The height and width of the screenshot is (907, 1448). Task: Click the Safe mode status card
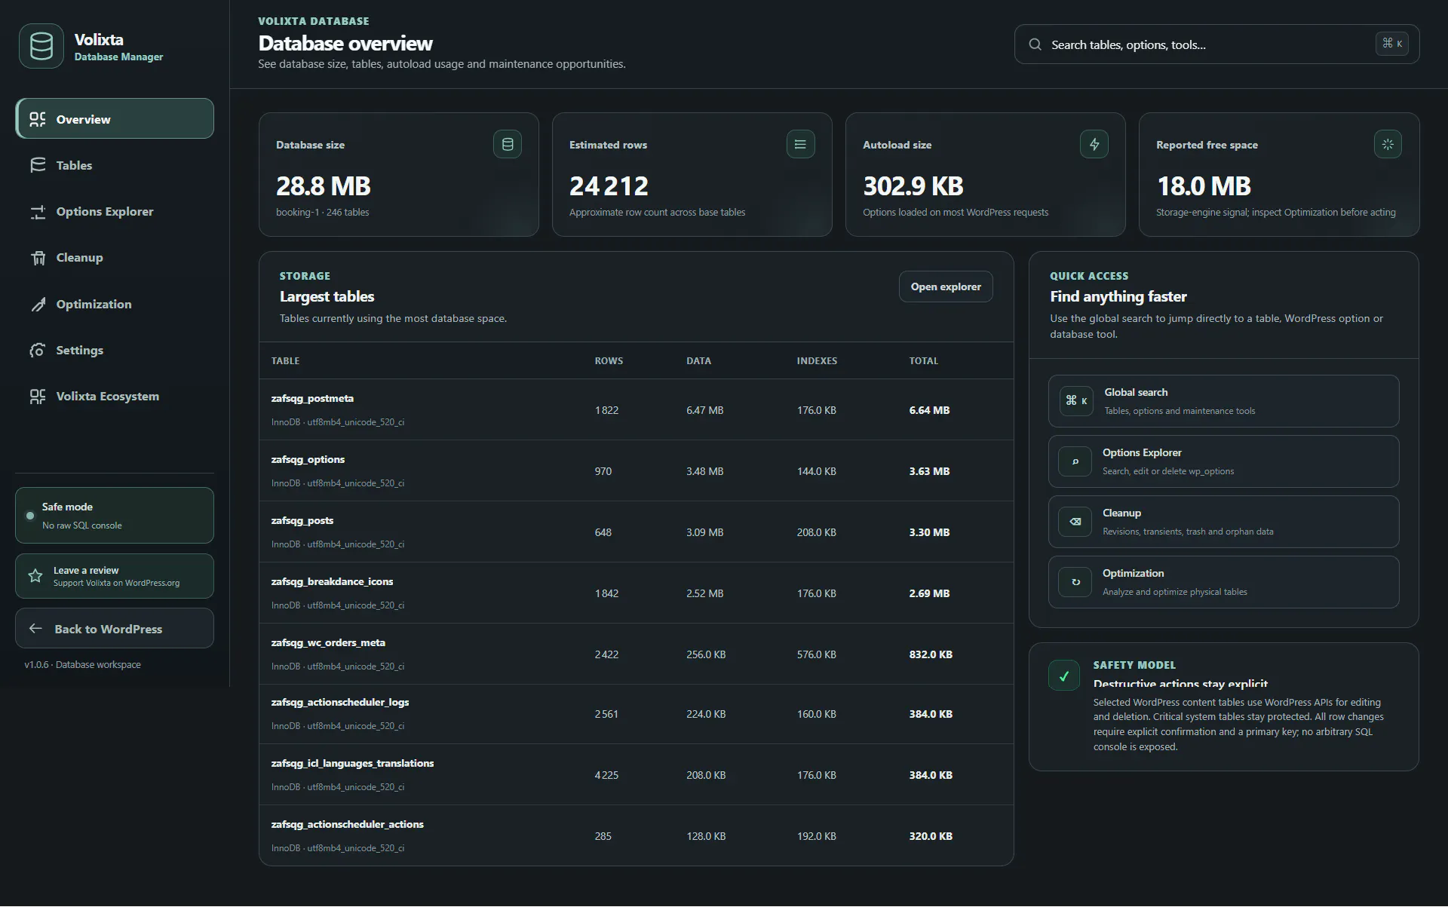click(115, 516)
